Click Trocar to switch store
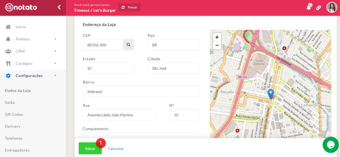This screenshot has width=340, height=157. pos(129,7)
